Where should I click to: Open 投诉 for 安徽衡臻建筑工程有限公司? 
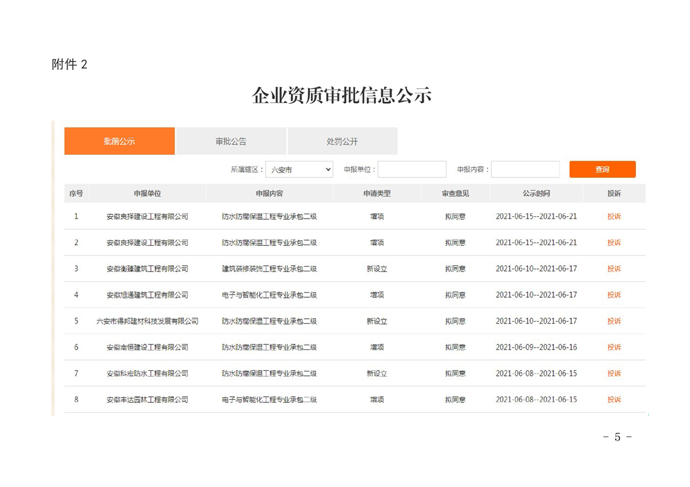coord(614,269)
